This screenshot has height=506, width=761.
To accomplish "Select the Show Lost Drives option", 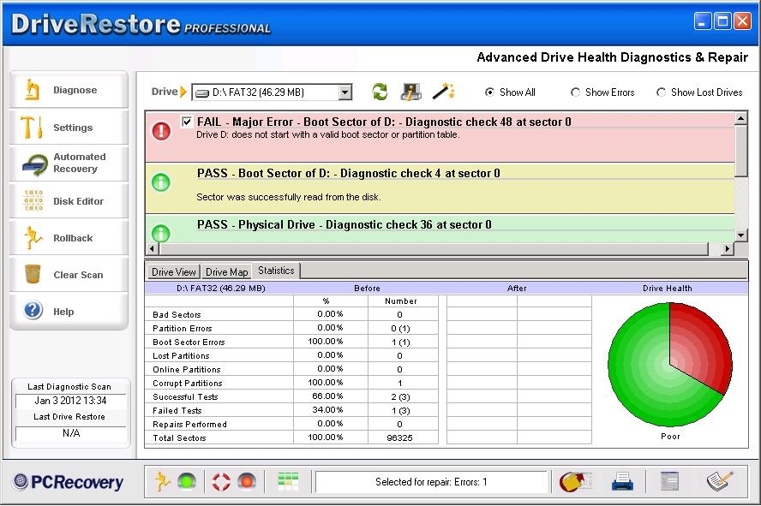I will point(661,92).
